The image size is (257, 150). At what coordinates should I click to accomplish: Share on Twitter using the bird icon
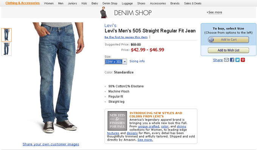pos(237,60)
